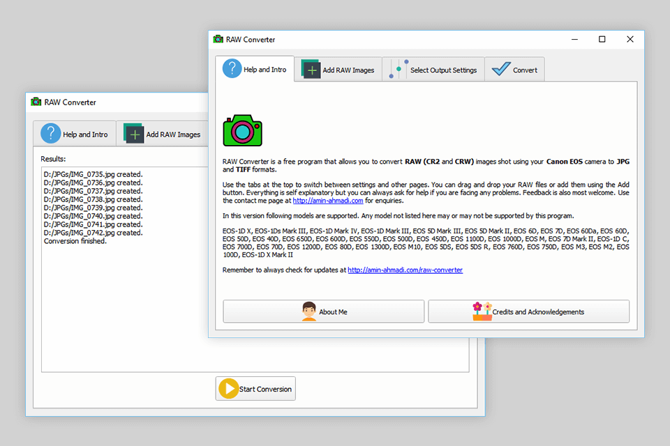Open Credits and Acknowledgements
Screen dimensions: 670x446
click(x=528, y=311)
